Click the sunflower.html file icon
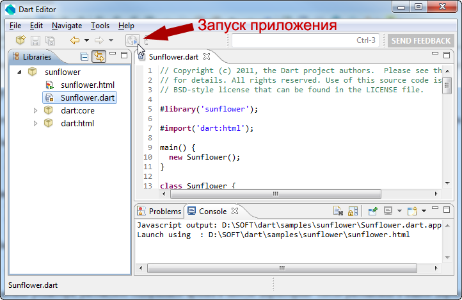This screenshot has height=300, width=462. 50,85
